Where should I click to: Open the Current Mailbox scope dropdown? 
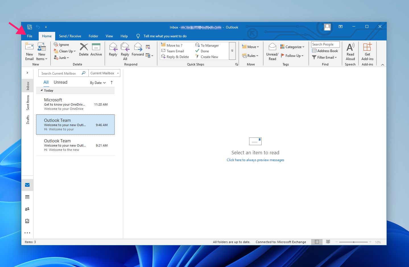tap(104, 73)
